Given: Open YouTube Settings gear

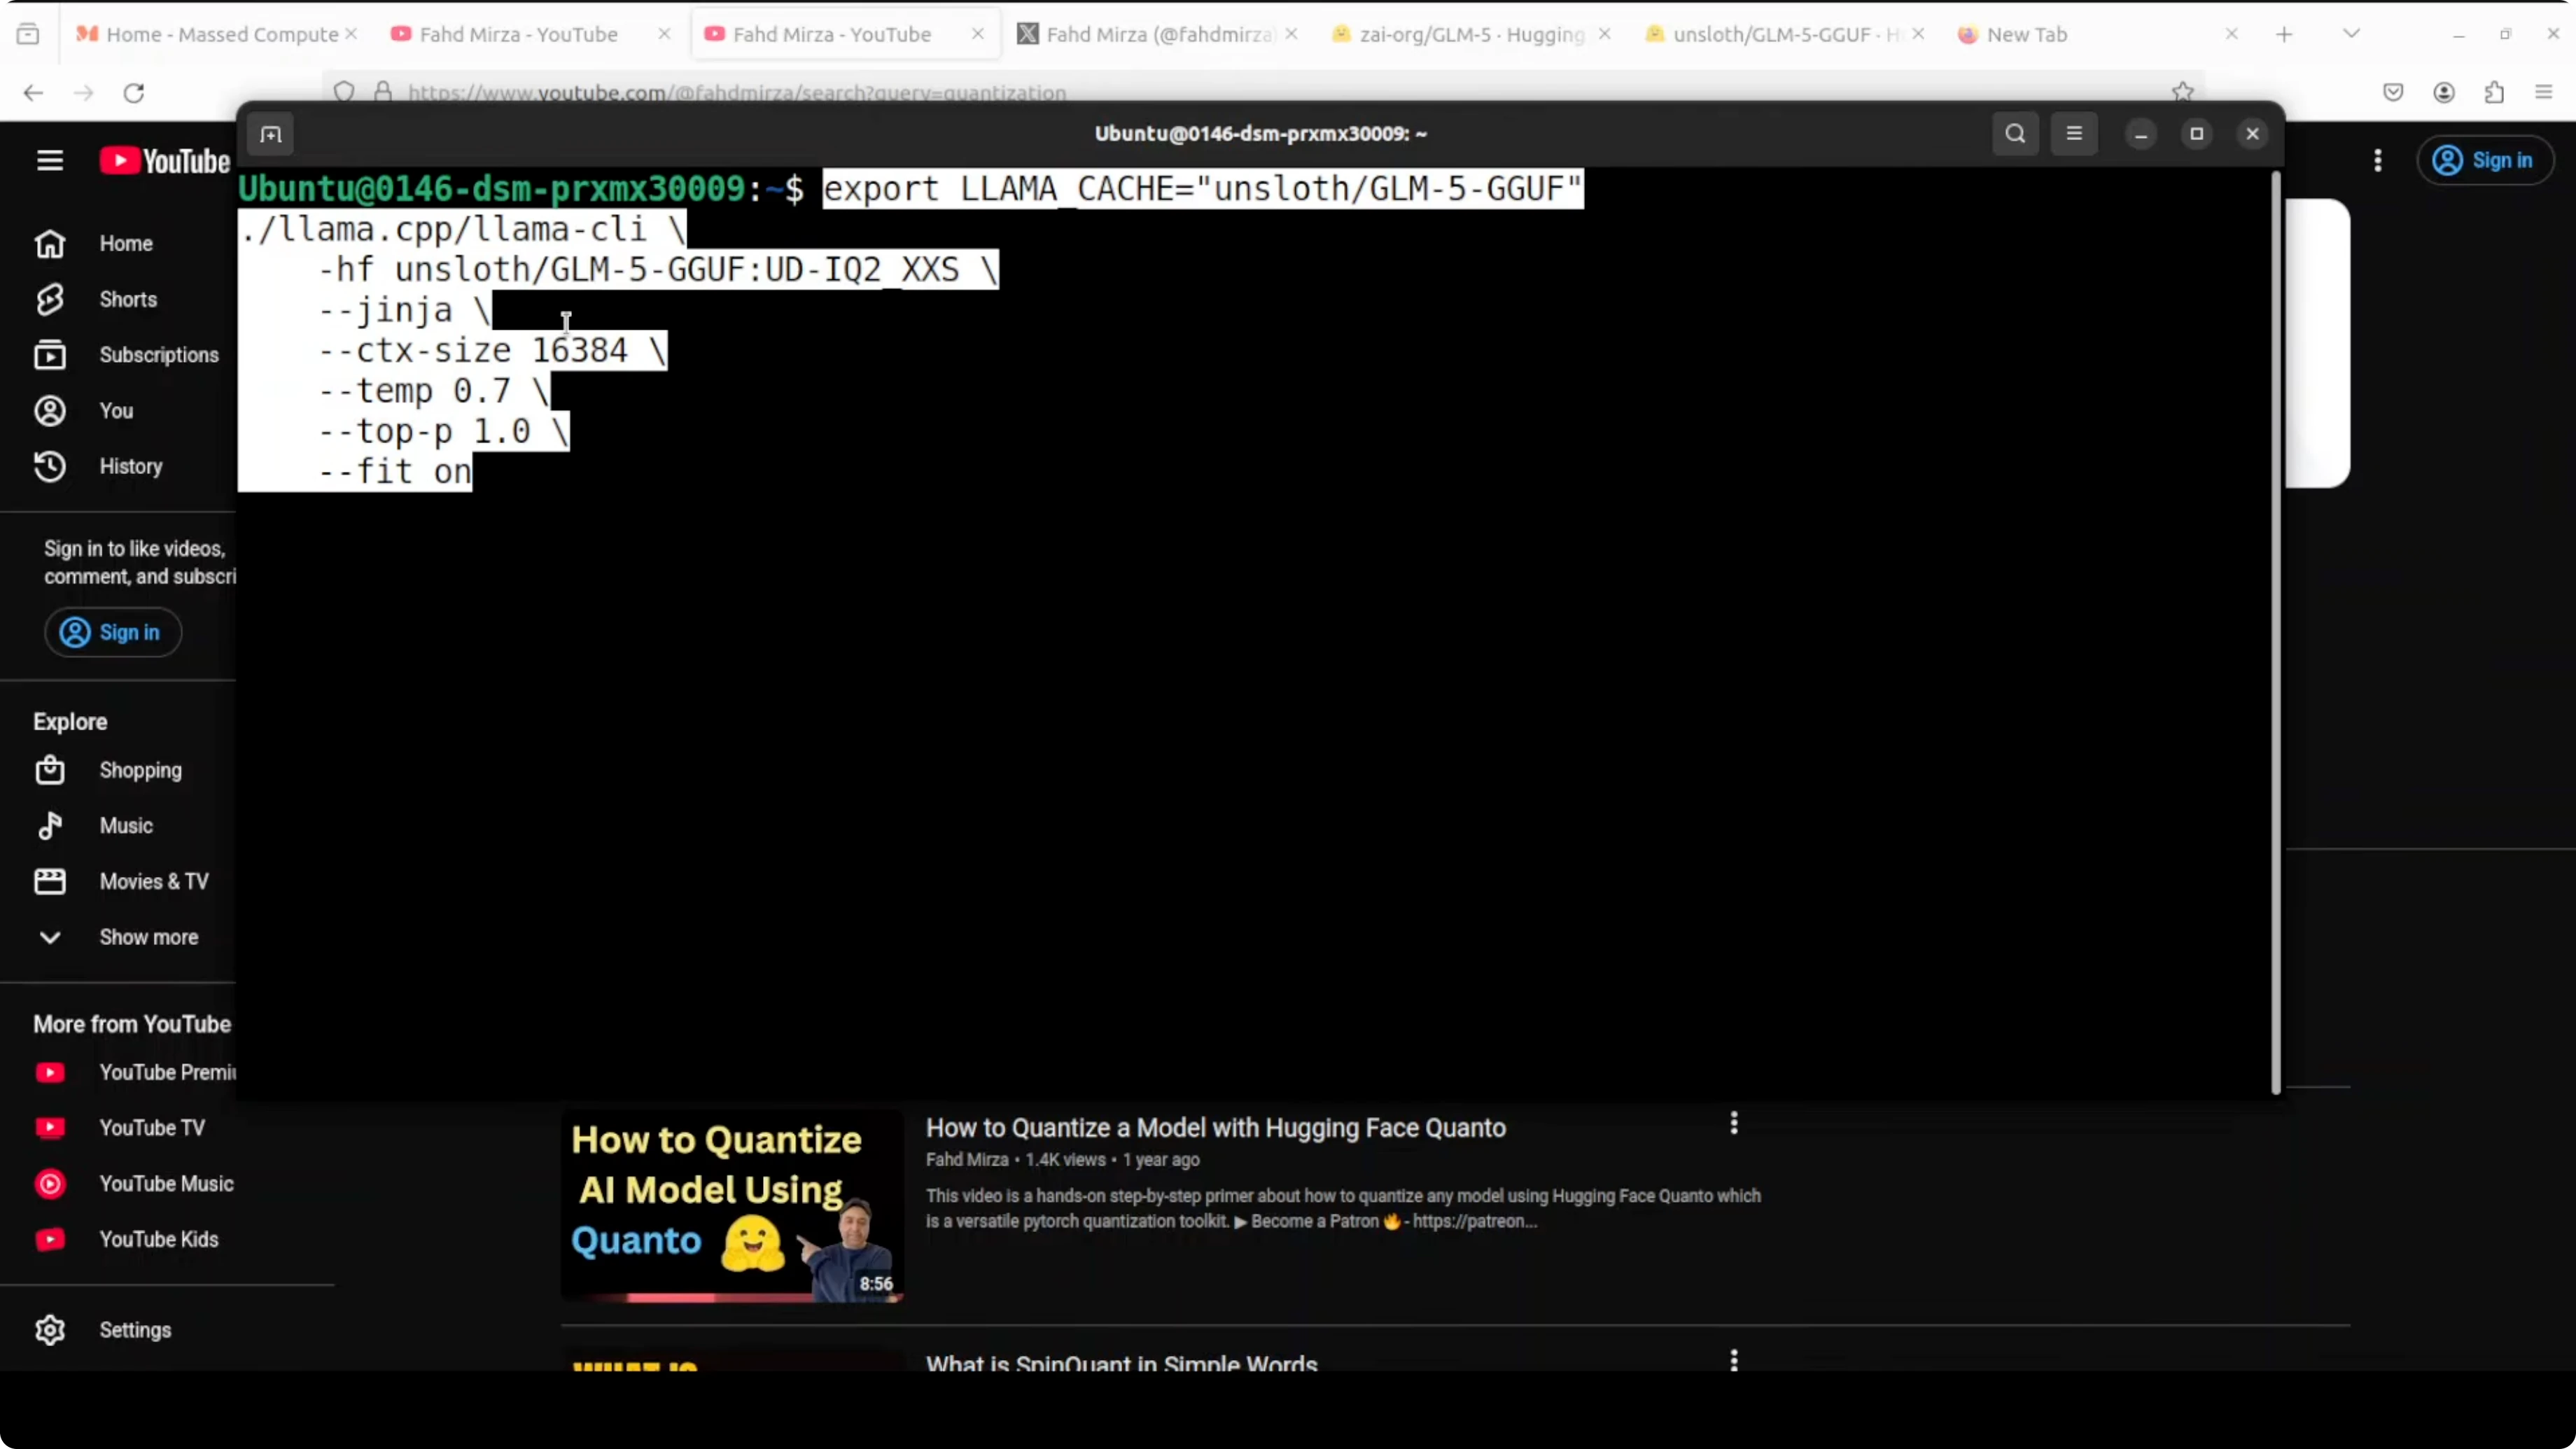Looking at the screenshot, I should coord(50,1330).
